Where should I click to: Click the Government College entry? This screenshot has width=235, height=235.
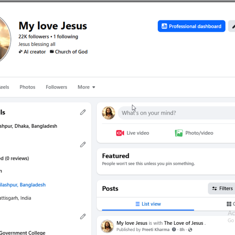coord(23,233)
